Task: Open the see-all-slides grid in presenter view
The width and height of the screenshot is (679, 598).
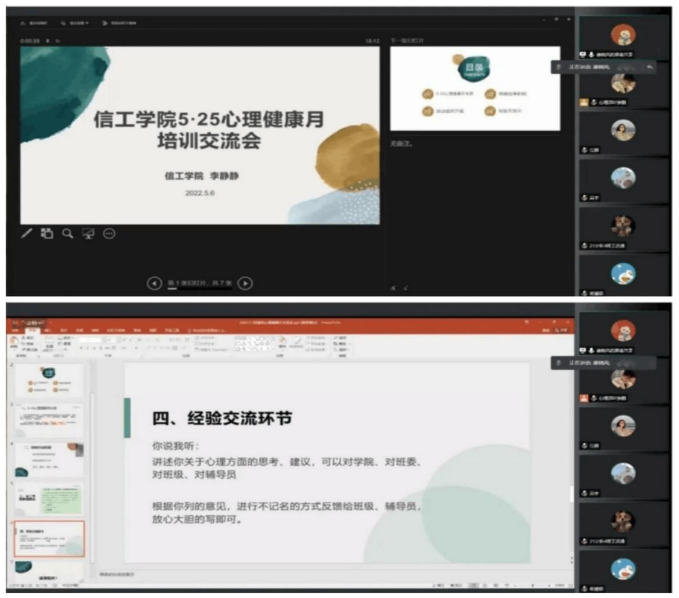Action: 47,233
